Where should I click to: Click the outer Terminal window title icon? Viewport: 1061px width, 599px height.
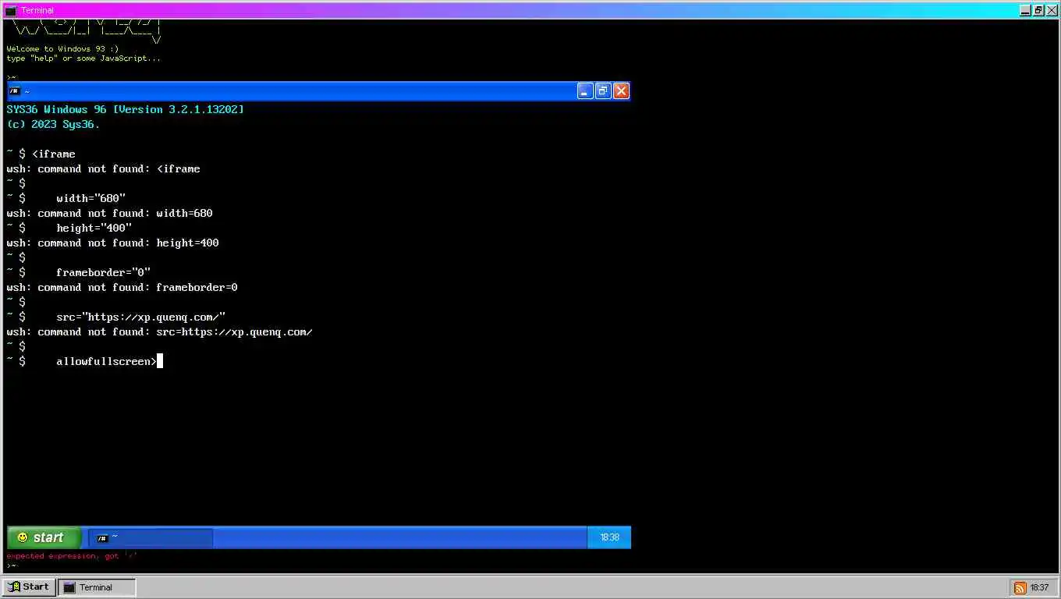11,10
